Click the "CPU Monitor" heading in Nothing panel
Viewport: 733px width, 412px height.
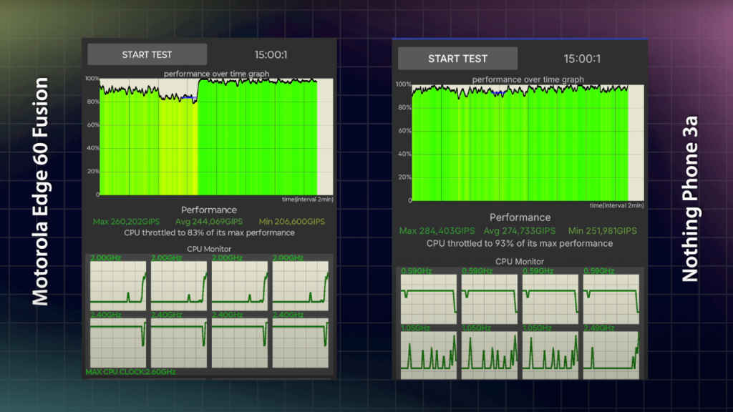coord(520,262)
